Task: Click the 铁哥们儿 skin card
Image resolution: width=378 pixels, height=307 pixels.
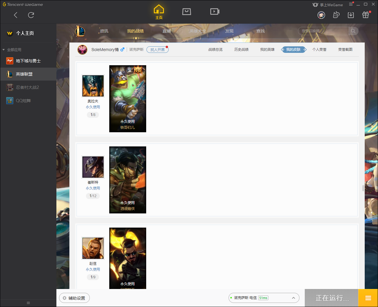Action: pyautogui.click(x=128, y=99)
